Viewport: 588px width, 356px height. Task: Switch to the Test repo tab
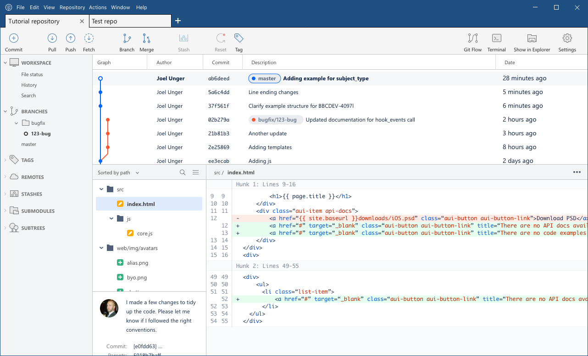coord(105,21)
